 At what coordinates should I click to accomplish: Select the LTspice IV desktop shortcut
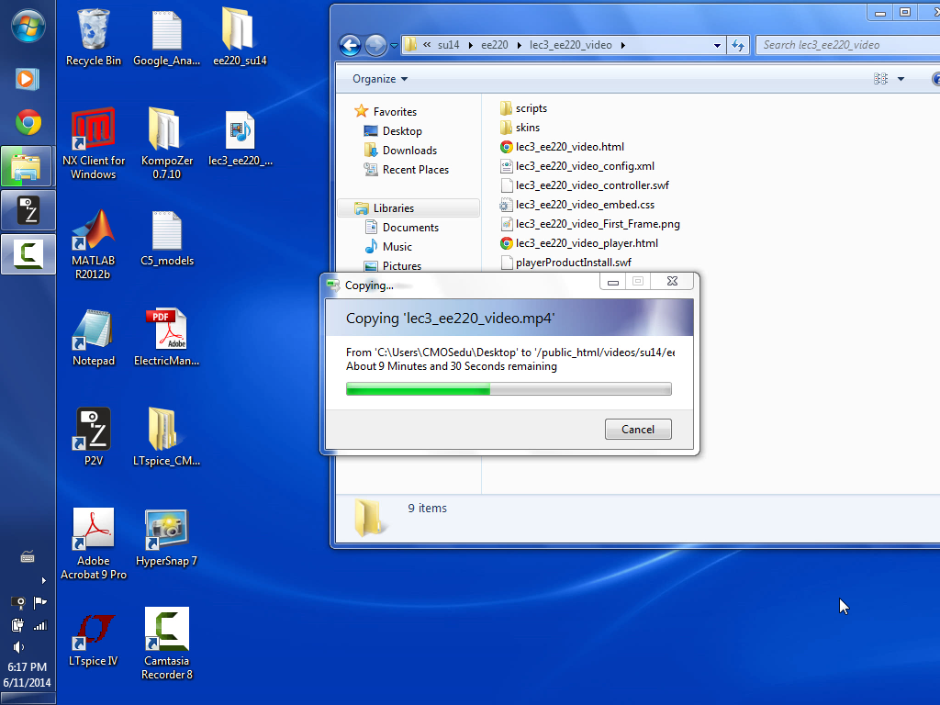[94, 638]
